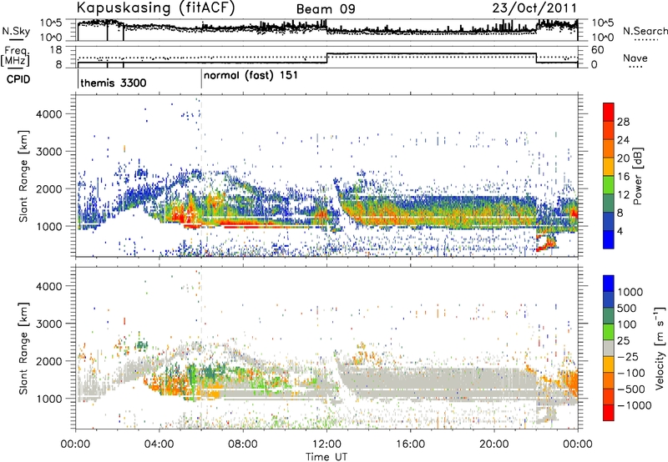
Task: Click the 2000 km tick on Power panel
Action: point(50,188)
